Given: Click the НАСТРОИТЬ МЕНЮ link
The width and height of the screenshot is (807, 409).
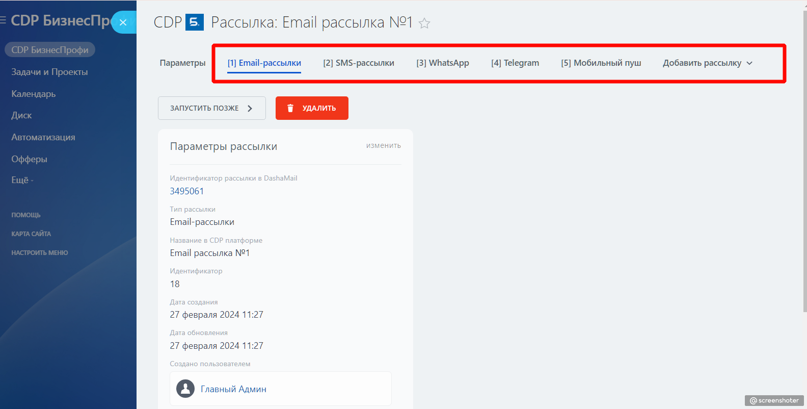Looking at the screenshot, I should click(40, 253).
